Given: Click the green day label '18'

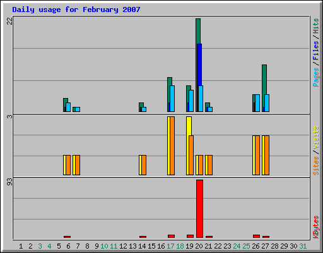Looking at the screenshot, I should pos(180,246).
